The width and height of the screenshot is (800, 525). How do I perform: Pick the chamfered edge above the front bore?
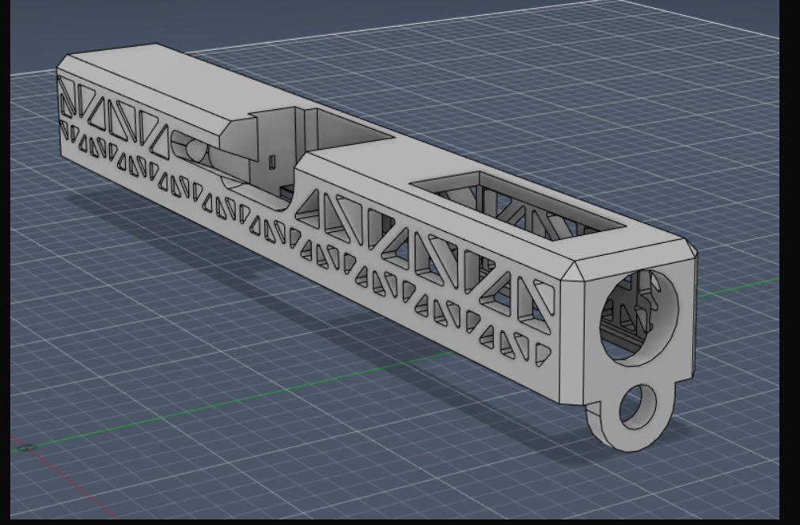(x=633, y=257)
